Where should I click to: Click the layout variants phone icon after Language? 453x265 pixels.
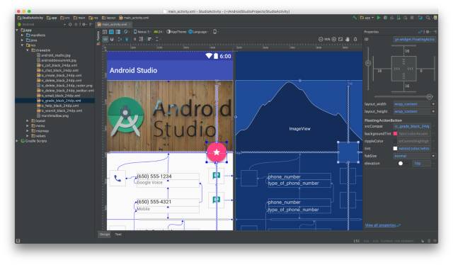pyautogui.click(x=214, y=32)
